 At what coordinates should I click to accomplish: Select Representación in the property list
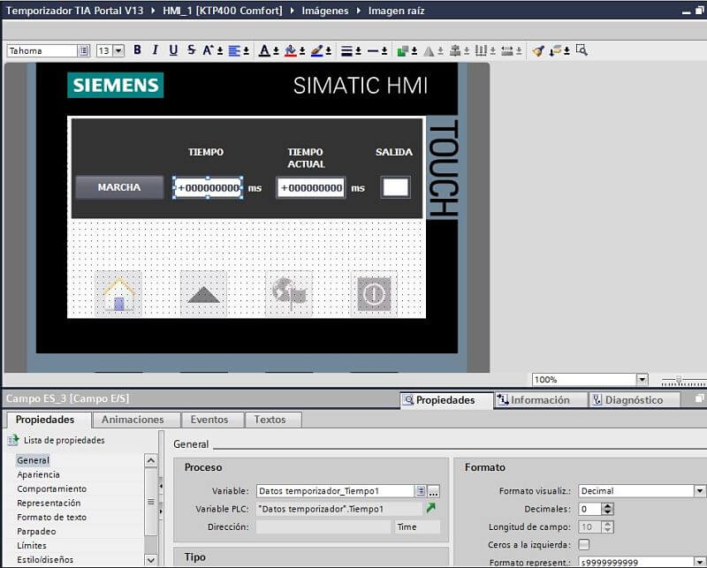49,504
